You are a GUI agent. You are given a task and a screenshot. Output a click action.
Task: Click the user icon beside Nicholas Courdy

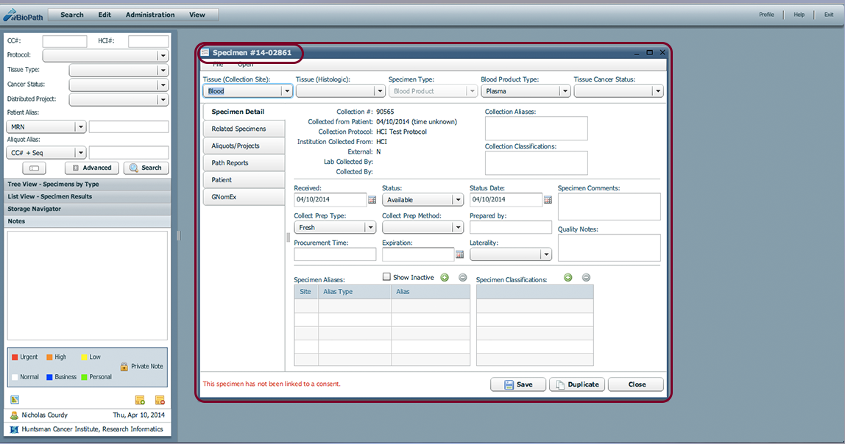(x=14, y=415)
